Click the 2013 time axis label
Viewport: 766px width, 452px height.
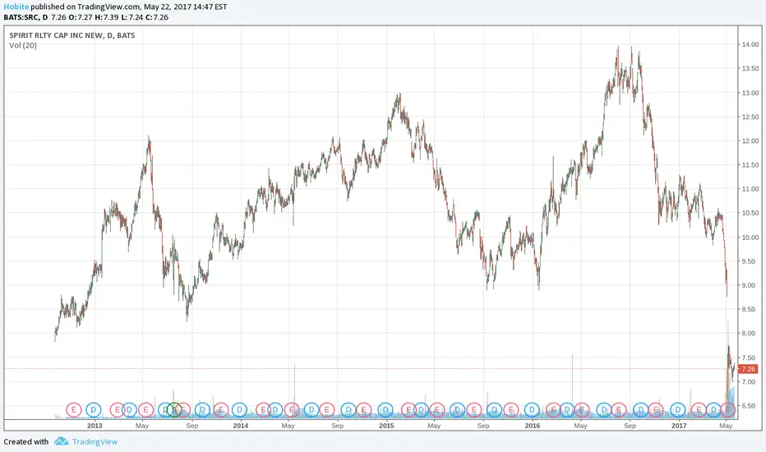click(x=95, y=426)
